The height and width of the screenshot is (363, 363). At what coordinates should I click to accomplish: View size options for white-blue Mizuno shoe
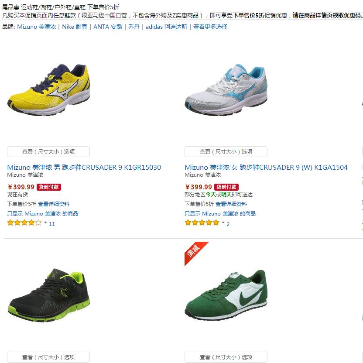pos(226,152)
